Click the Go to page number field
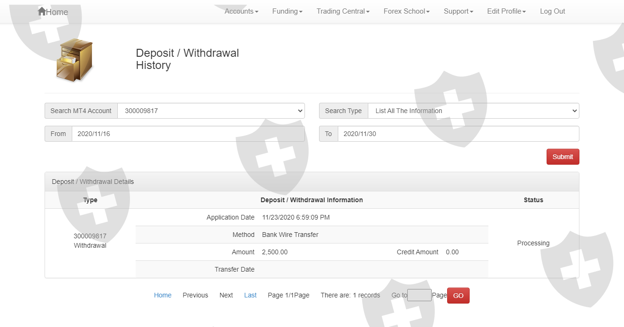The image size is (624, 327). pos(419,295)
